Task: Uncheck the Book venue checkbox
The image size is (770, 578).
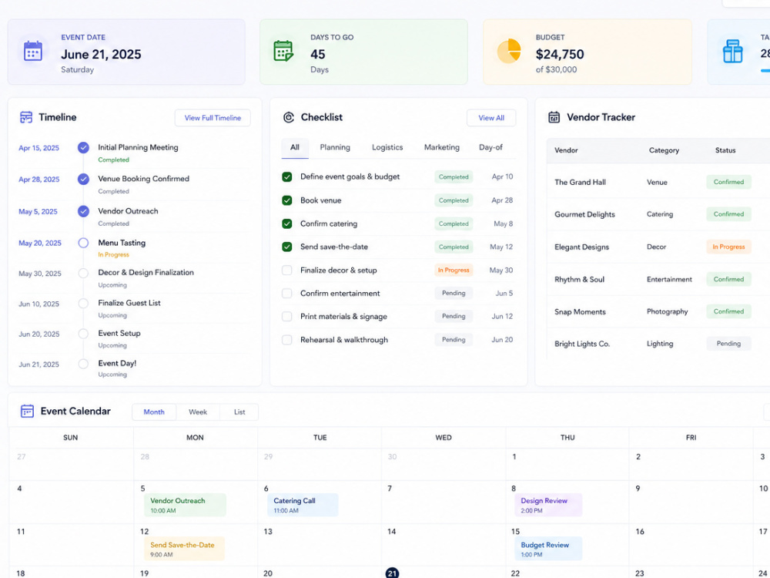Action: [286, 200]
